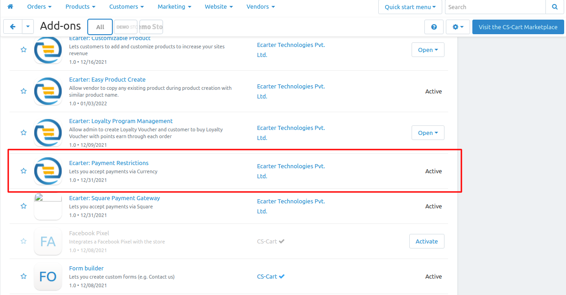Activate the Facebook Pixel add-on
Viewport: 566px width, 295px height.
click(x=427, y=241)
